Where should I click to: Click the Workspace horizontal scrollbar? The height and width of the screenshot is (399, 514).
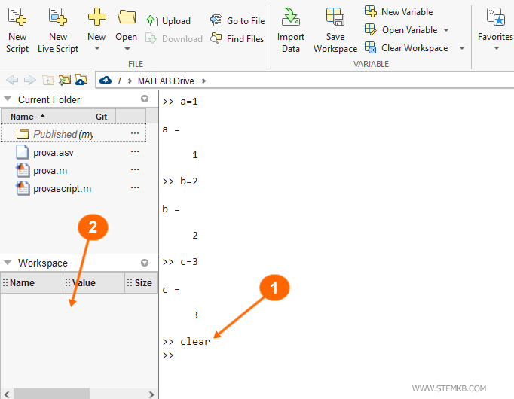[51, 394]
